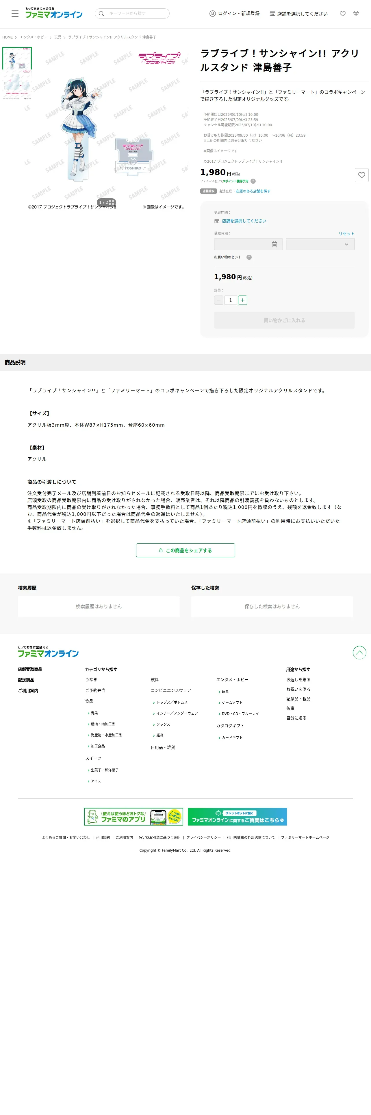Click 店舗を選択してください in header
Viewport: 371px width, 1115px height.
[298, 14]
